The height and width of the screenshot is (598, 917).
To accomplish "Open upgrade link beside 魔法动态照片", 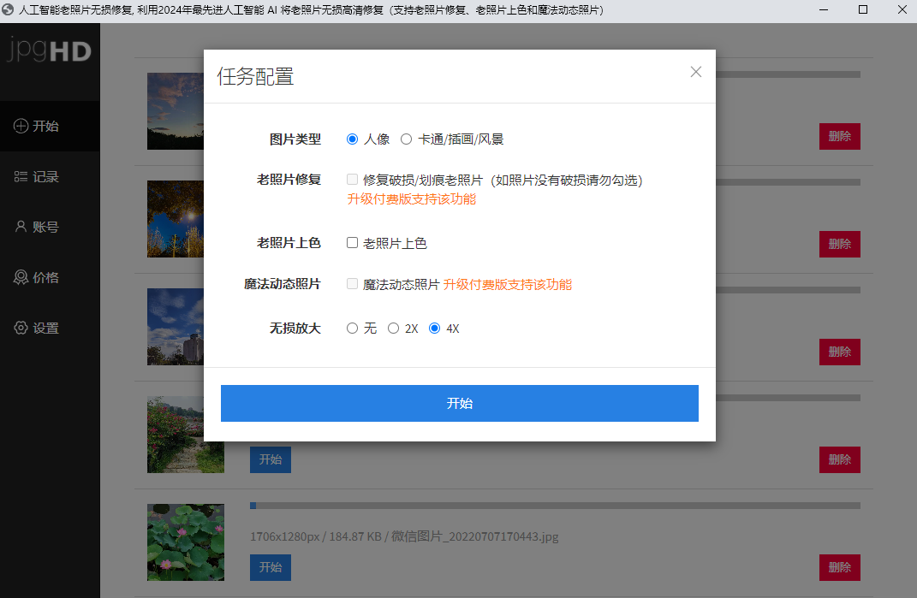I will 508,285.
